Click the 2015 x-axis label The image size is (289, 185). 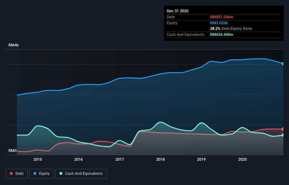click(x=38, y=159)
